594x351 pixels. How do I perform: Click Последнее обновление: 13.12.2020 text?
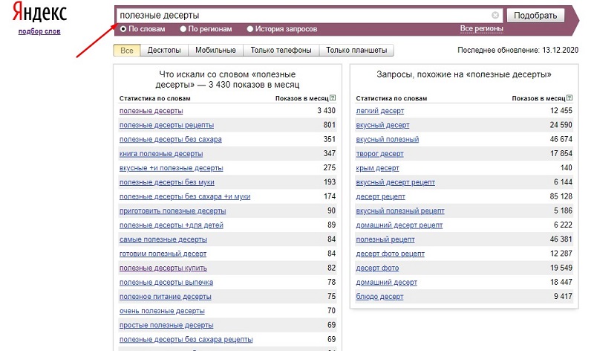[518, 50]
